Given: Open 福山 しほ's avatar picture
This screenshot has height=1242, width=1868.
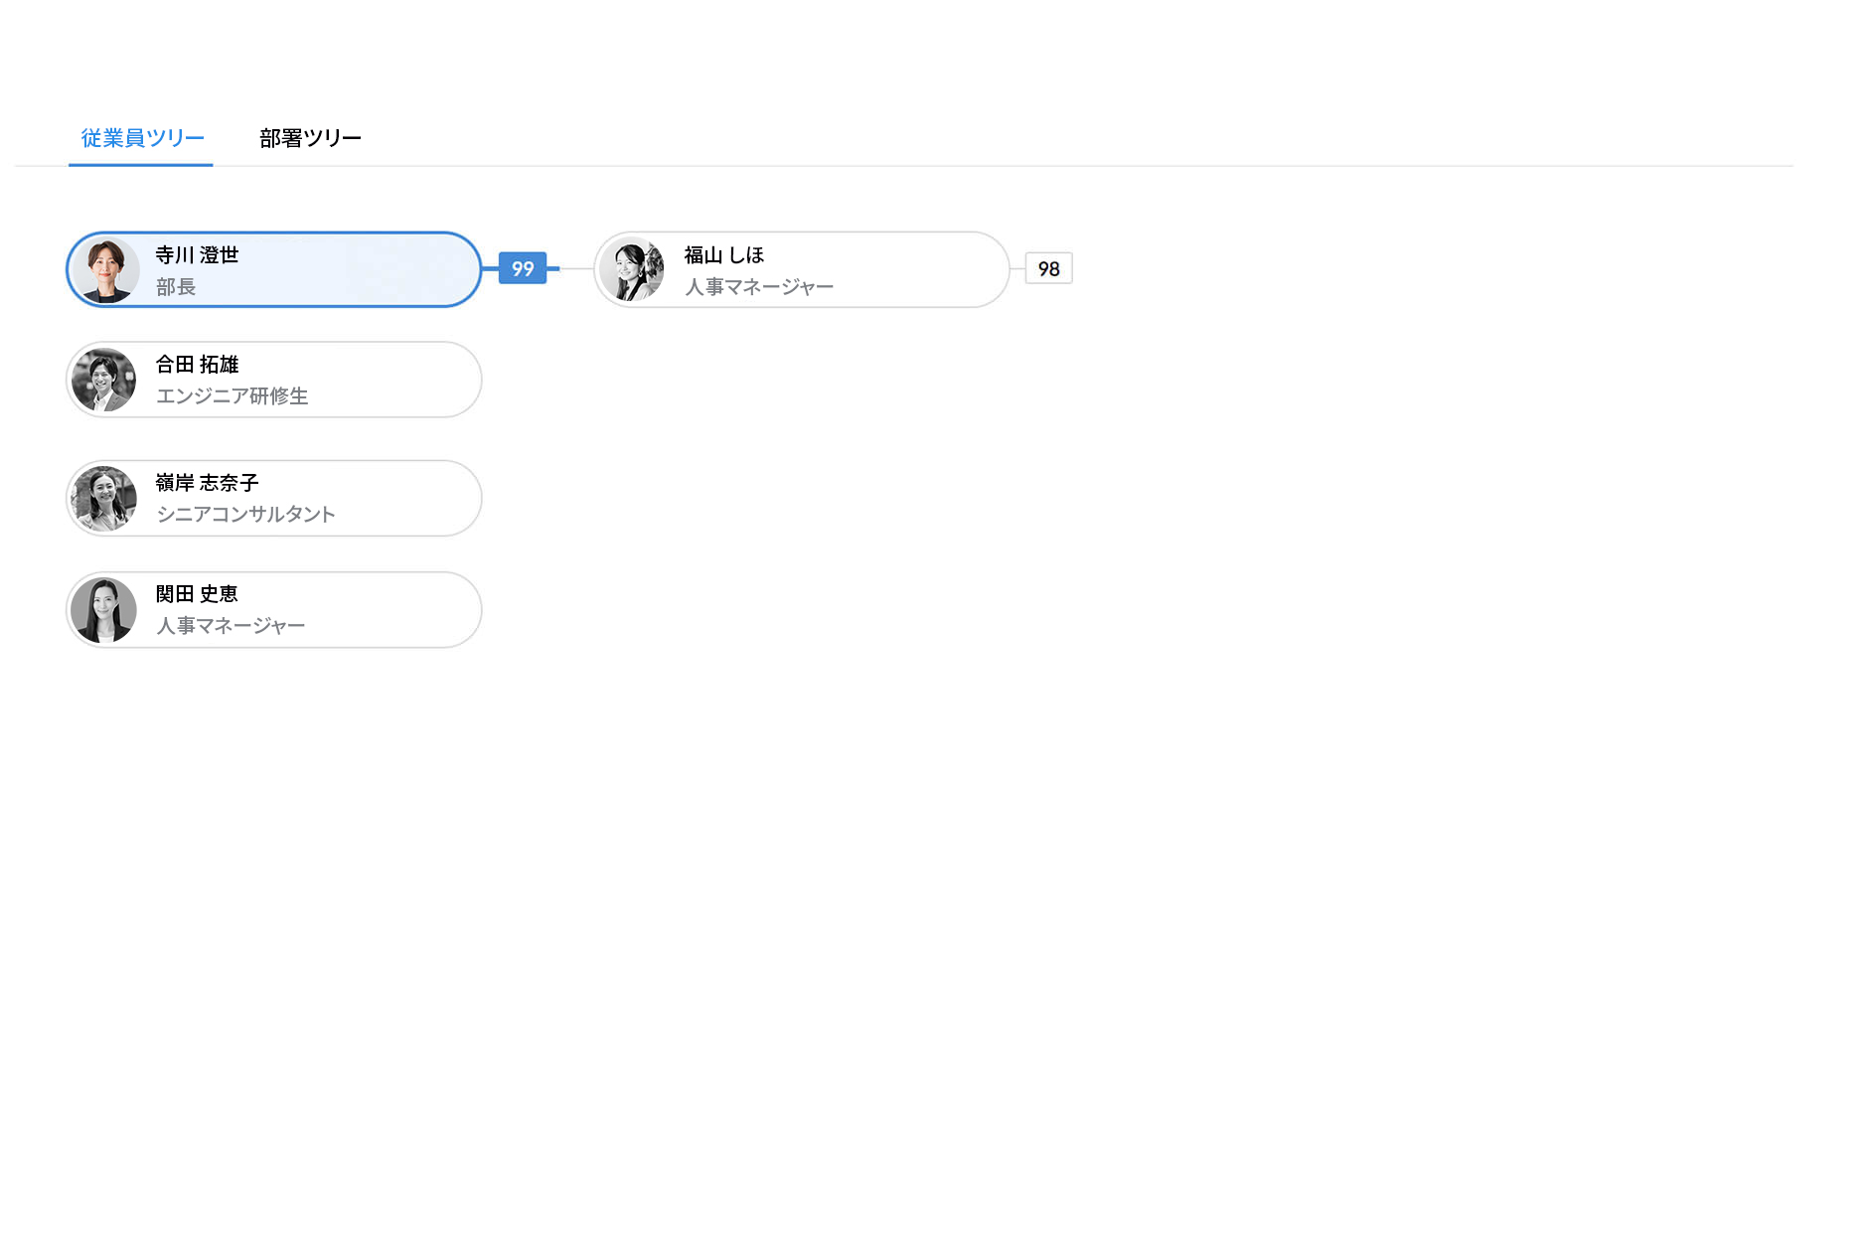Looking at the screenshot, I should pyautogui.click(x=632, y=270).
